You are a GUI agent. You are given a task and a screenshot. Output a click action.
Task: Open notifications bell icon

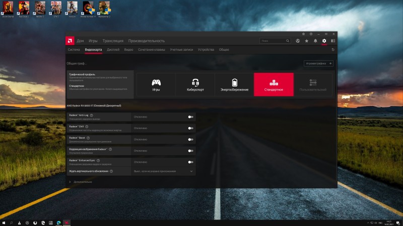[x=315, y=41]
